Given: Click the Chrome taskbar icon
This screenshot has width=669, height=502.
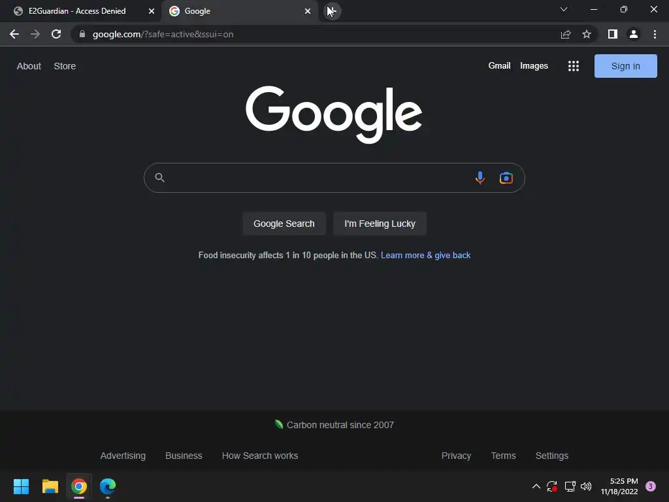Looking at the screenshot, I should 79,486.
